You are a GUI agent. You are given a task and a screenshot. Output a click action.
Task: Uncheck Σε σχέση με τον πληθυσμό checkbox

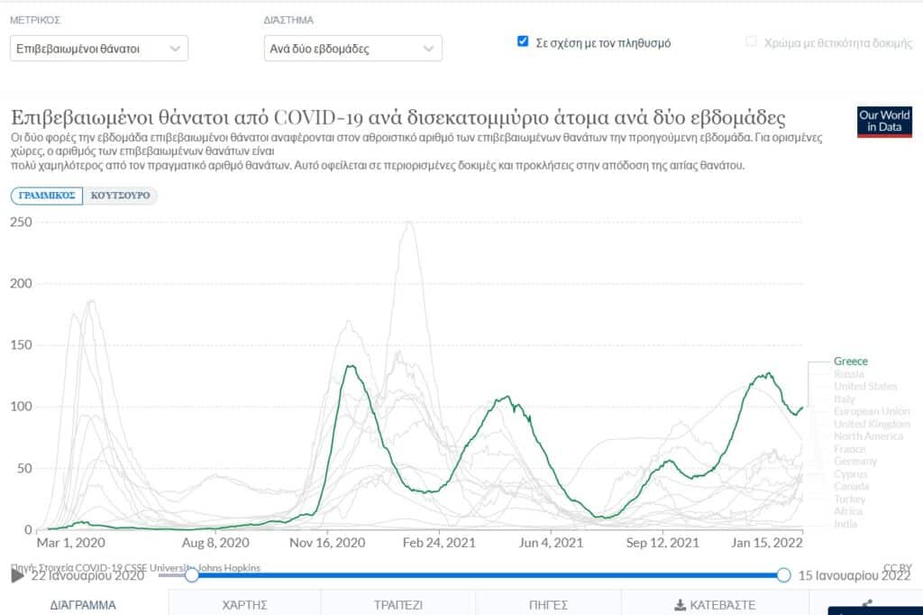pyautogui.click(x=522, y=41)
